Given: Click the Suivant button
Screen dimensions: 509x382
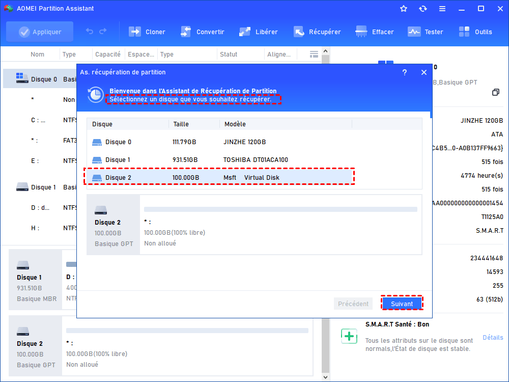Looking at the screenshot, I should click(402, 304).
